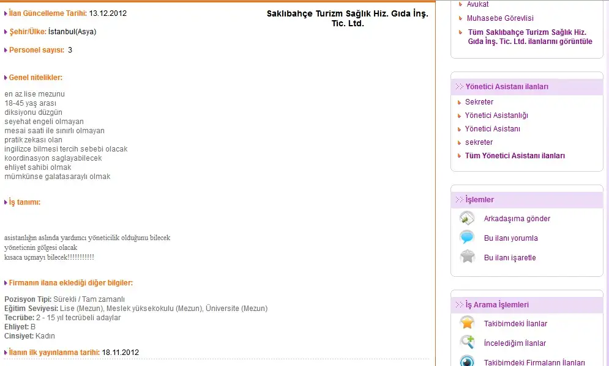
Task: Click the line 'ingilizce bilmesi tercih sebebi olacak'
Action: tap(66, 149)
